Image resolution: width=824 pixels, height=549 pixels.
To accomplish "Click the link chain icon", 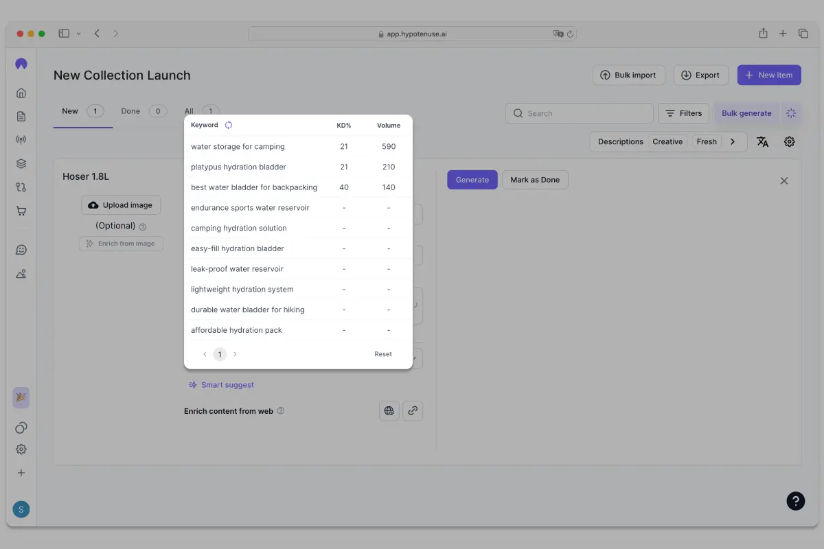I will click(413, 411).
